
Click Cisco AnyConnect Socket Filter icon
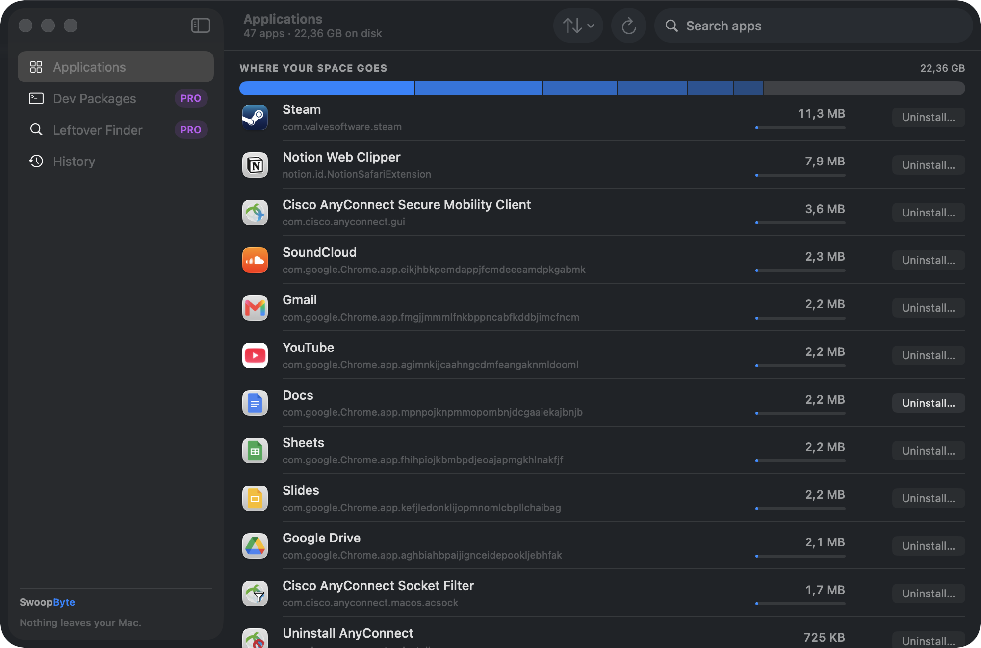[255, 594]
